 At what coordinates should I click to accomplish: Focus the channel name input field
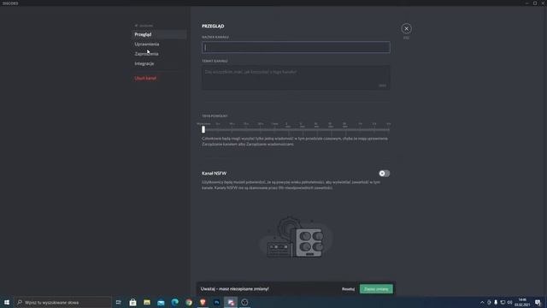(x=296, y=47)
